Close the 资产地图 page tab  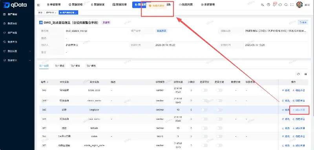55,13
